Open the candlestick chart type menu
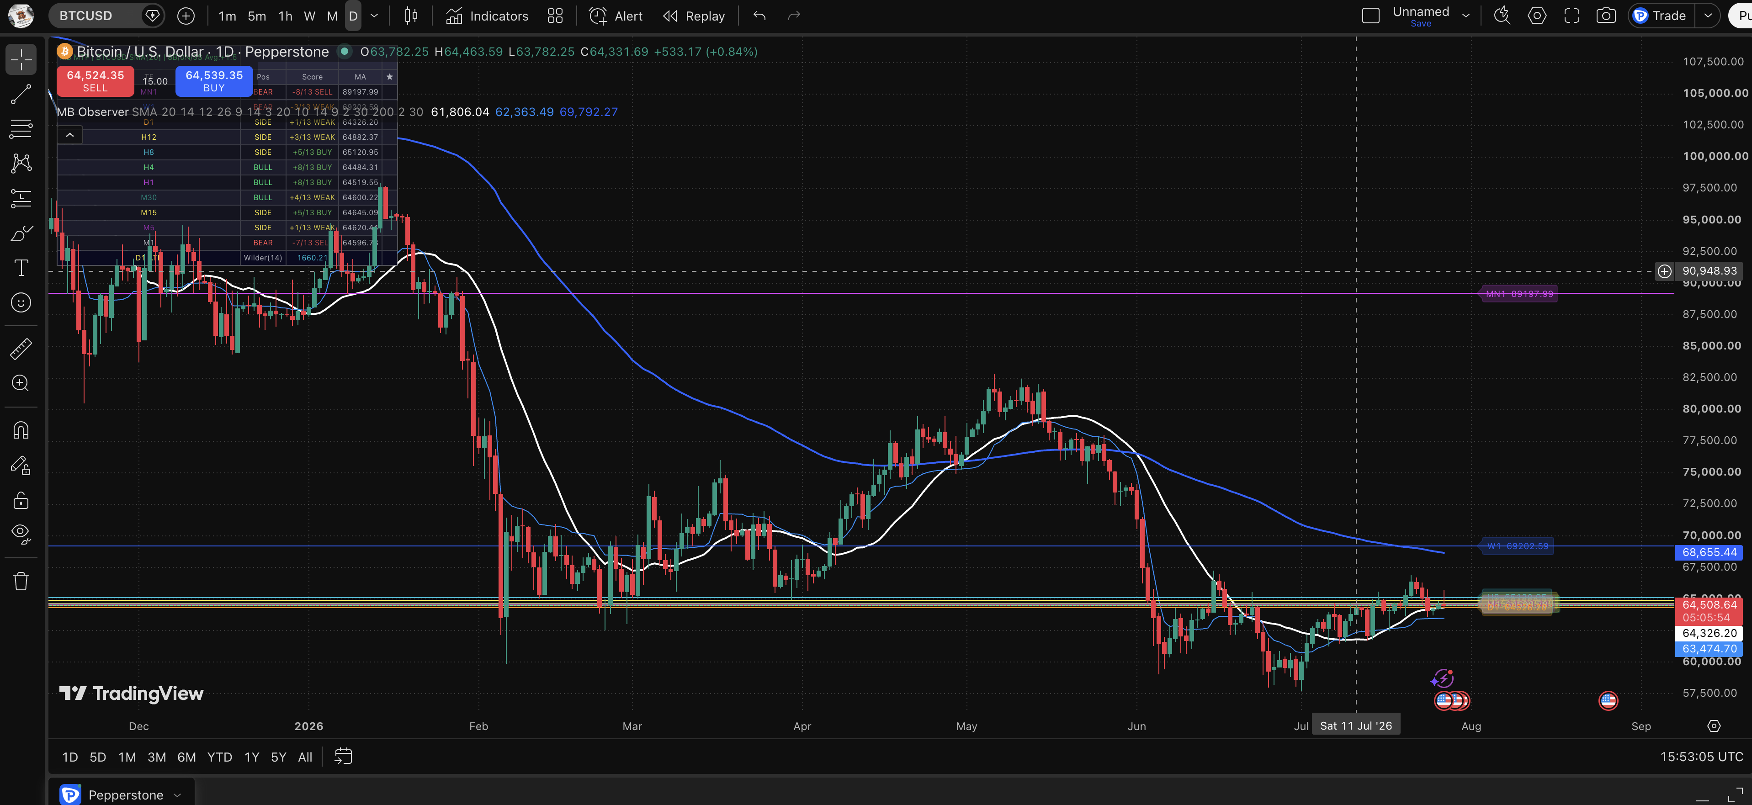 (411, 16)
